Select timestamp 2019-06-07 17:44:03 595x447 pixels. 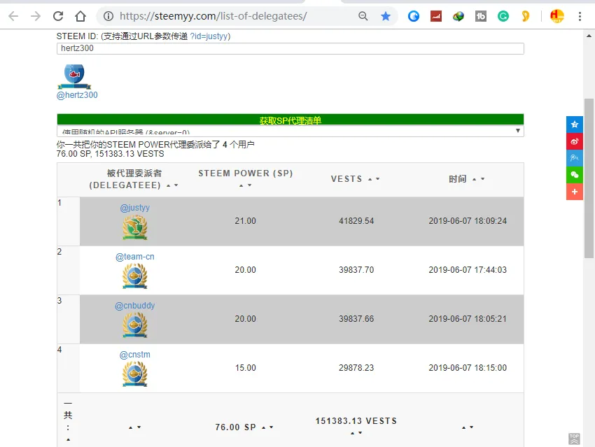pos(468,270)
